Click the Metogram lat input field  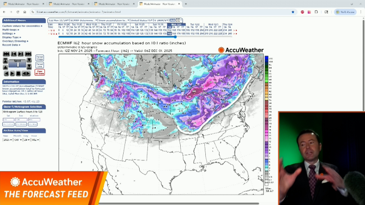[x=8, y=119]
